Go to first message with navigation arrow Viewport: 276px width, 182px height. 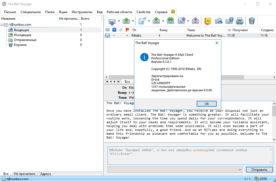pos(107,82)
